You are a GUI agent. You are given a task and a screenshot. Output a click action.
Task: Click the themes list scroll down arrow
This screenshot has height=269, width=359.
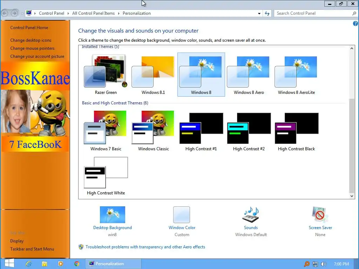(x=352, y=196)
